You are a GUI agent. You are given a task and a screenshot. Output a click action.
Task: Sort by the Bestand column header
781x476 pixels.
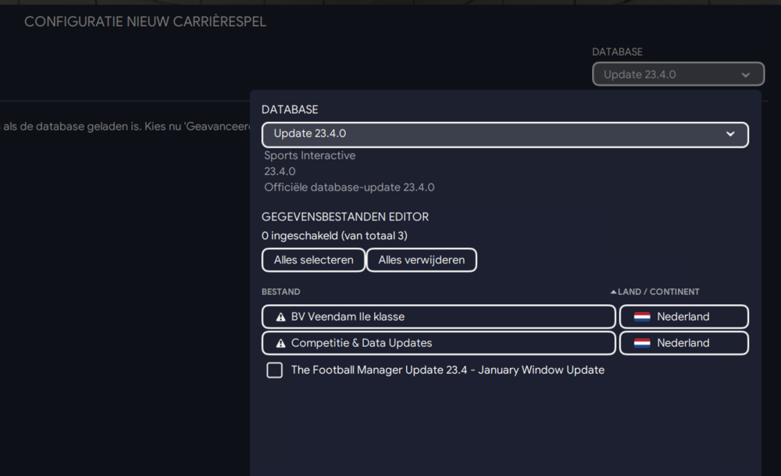pos(281,292)
